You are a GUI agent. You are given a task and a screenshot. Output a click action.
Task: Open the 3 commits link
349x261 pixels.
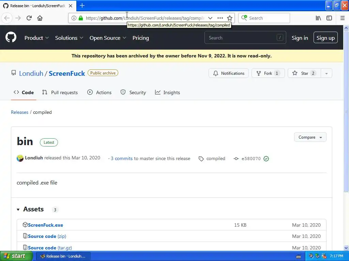click(122, 158)
